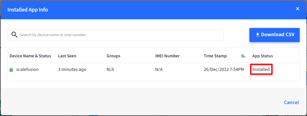Download the CSV report

pyautogui.click(x=274, y=35)
